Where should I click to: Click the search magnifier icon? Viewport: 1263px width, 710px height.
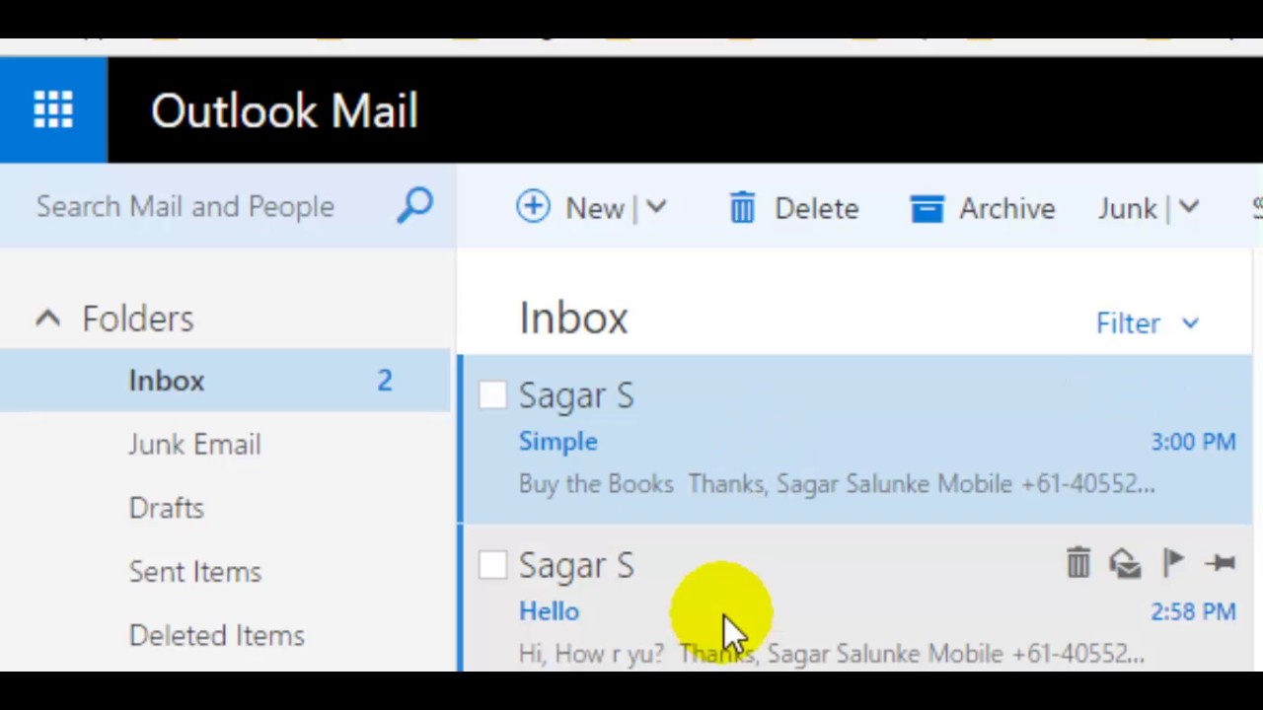415,206
